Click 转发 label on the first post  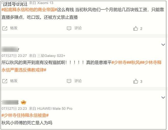14,28
